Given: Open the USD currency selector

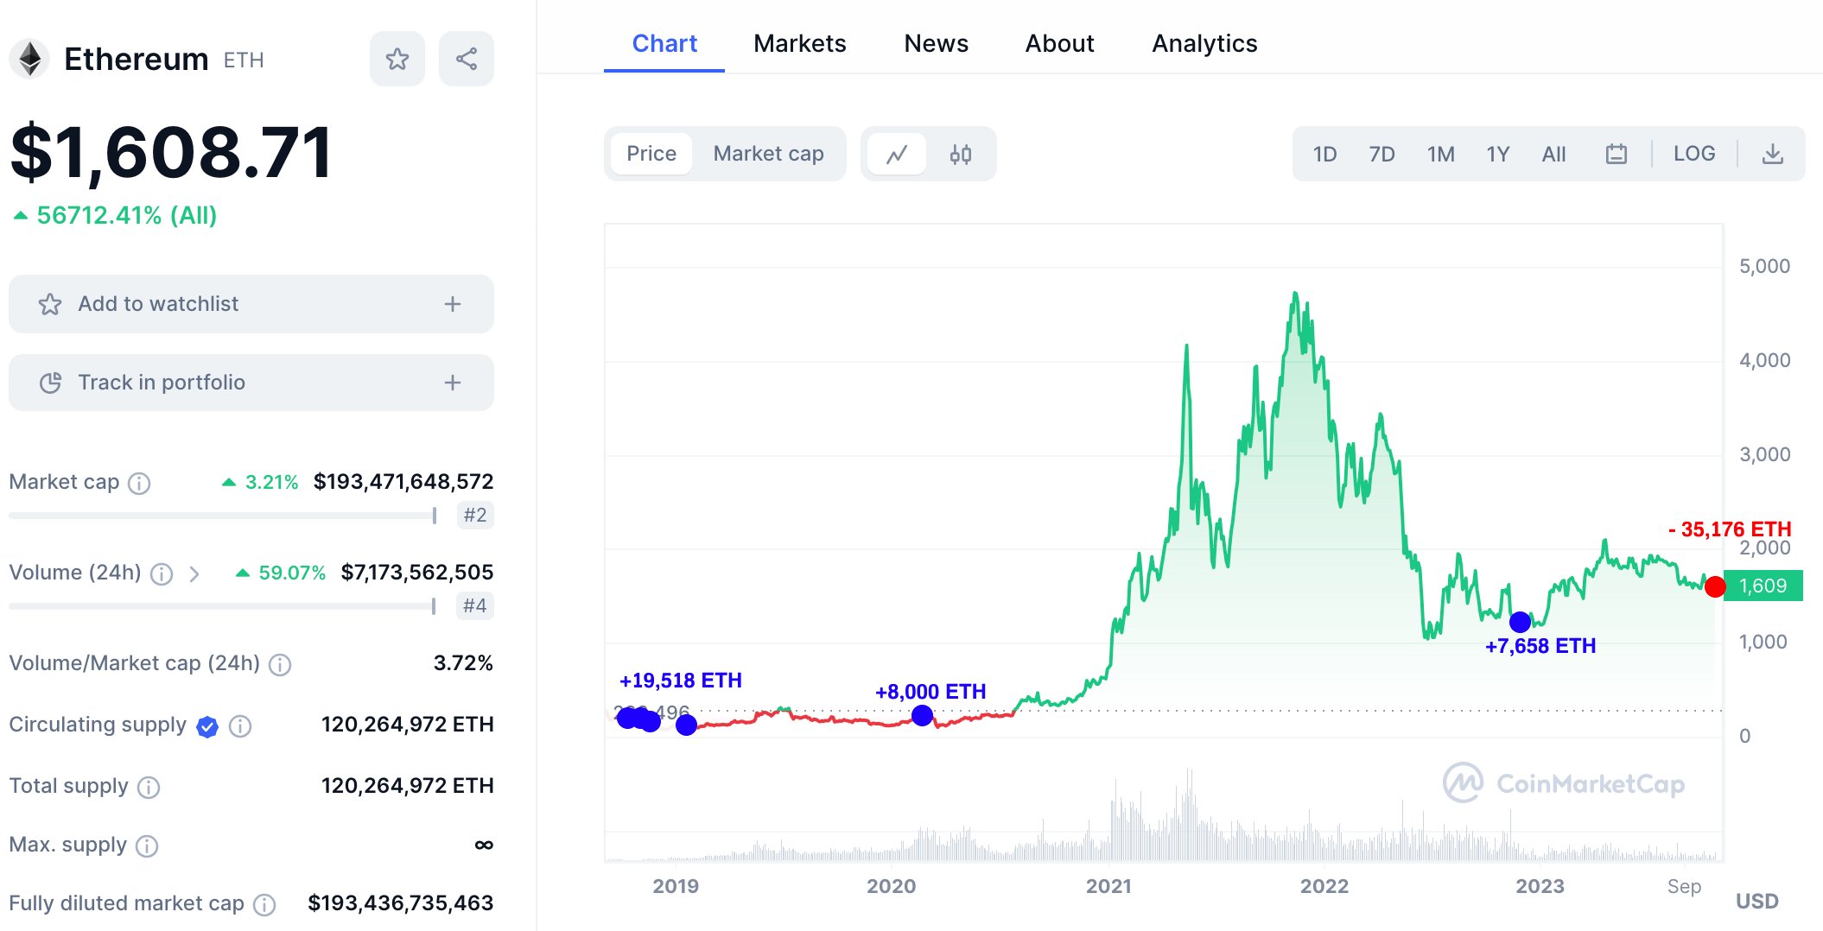Looking at the screenshot, I should pos(1756,901).
